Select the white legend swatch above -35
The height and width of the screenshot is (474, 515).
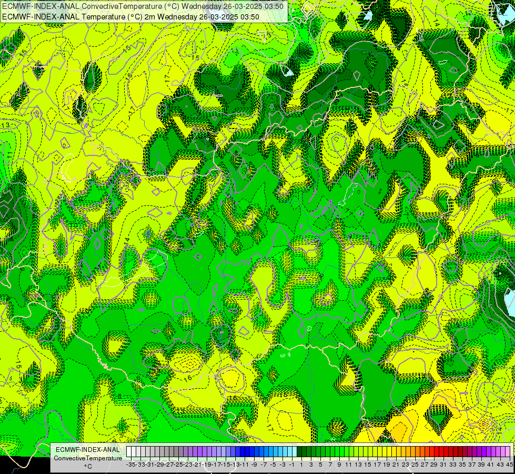129,452
